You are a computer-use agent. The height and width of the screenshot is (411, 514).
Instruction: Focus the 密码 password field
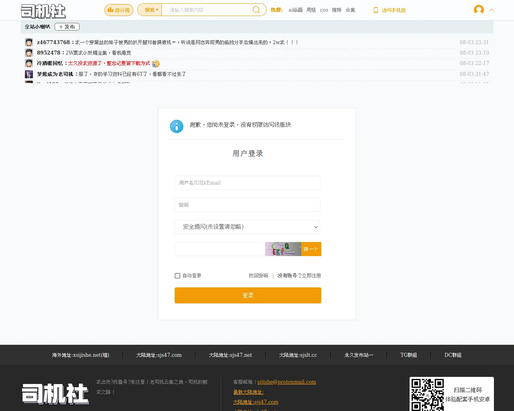247,205
